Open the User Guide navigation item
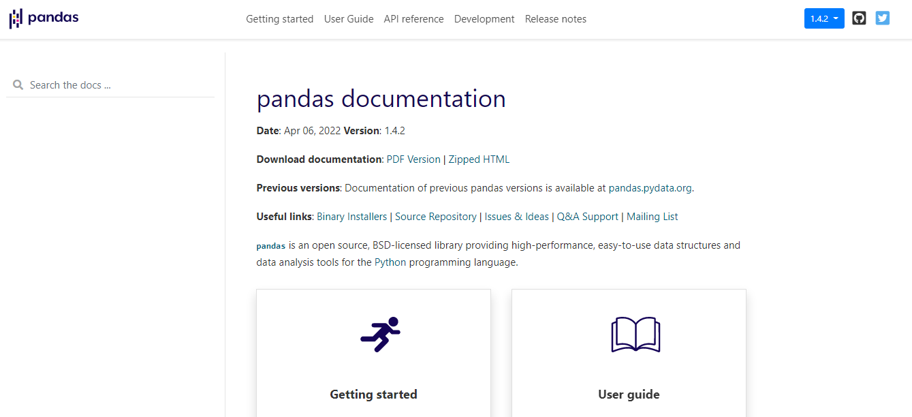Screen dimensions: 912x417 point(349,18)
